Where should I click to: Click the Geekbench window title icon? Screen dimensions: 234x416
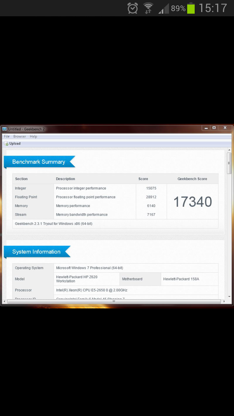pyautogui.click(x=5, y=129)
